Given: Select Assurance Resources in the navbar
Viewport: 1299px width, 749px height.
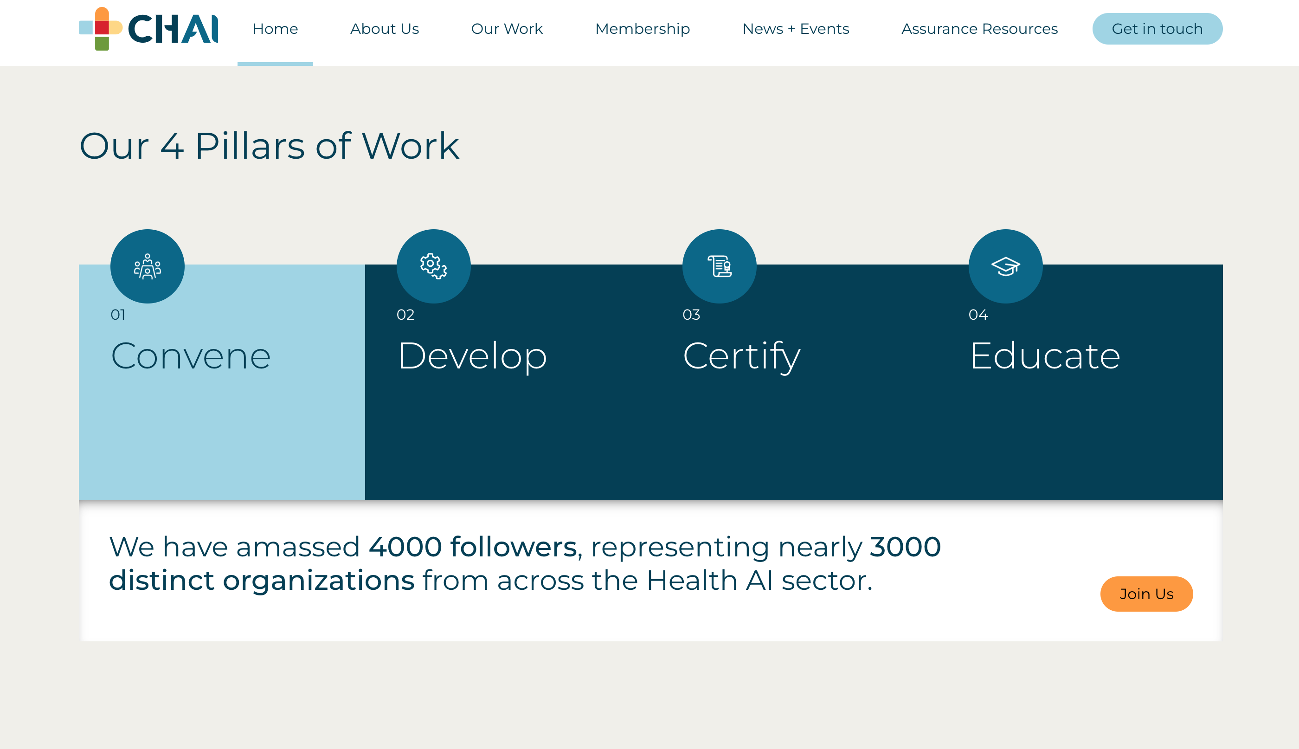Looking at the screenshot, I should coord(979,29).
